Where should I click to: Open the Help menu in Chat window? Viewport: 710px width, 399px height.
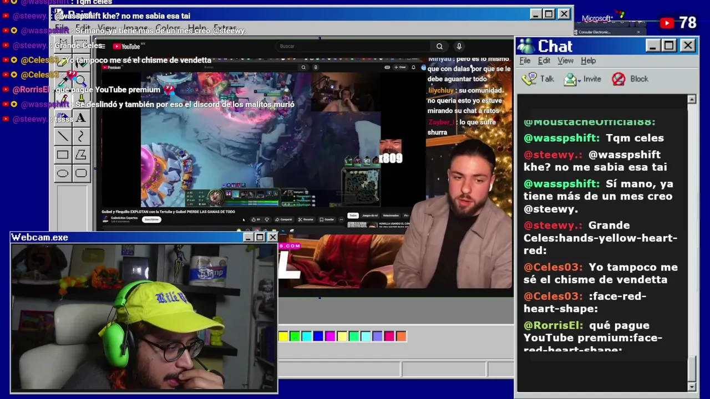[x=588, y=60]
